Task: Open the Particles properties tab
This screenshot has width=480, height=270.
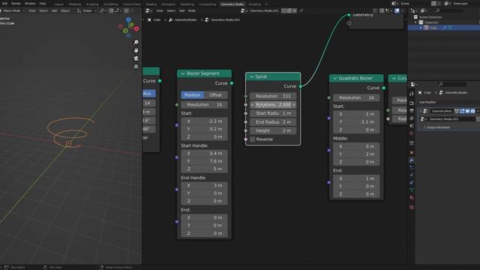Action: point(412,168)
